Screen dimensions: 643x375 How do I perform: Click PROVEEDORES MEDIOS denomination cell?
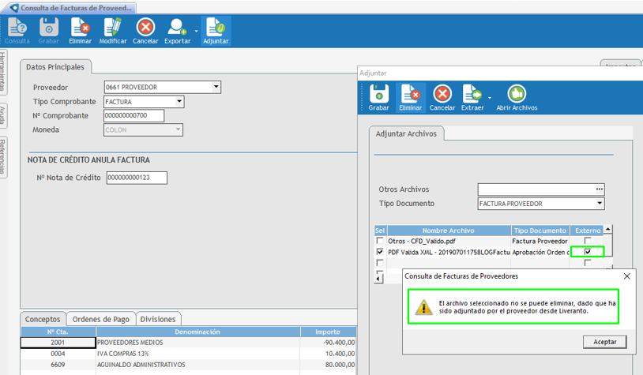click(197, 342)
